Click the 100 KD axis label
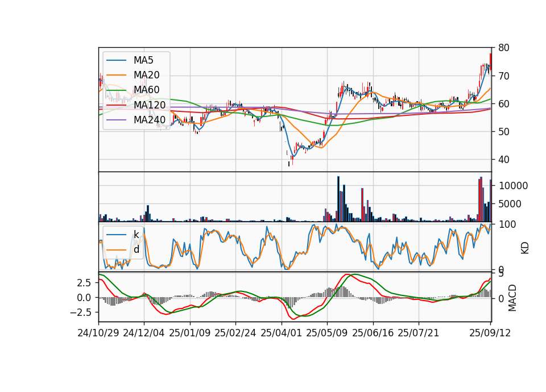The height and width of the screenshot is (392, 546). [507, 224]
